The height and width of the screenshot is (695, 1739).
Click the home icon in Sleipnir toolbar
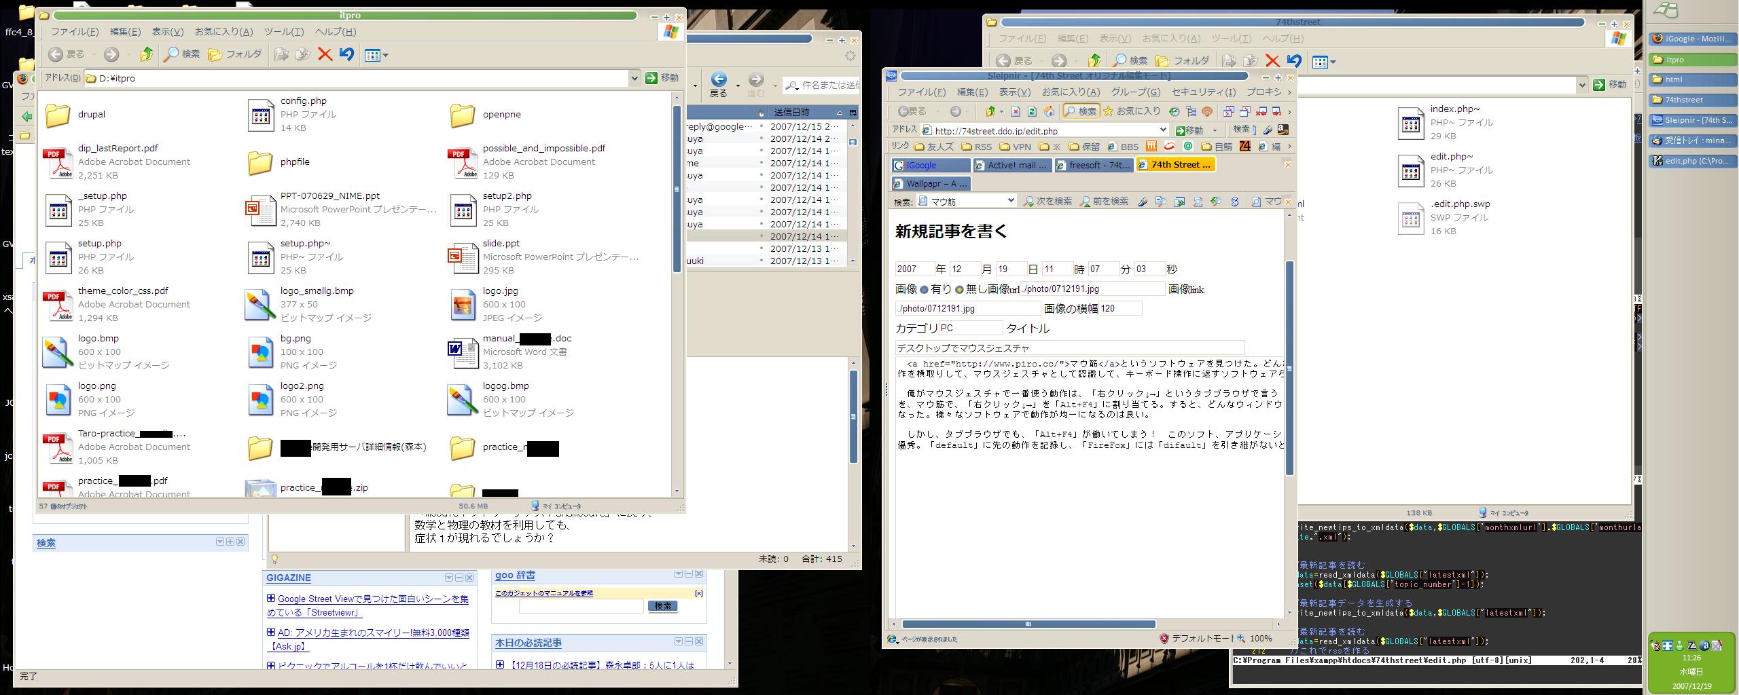click(x=1049, y=111)
